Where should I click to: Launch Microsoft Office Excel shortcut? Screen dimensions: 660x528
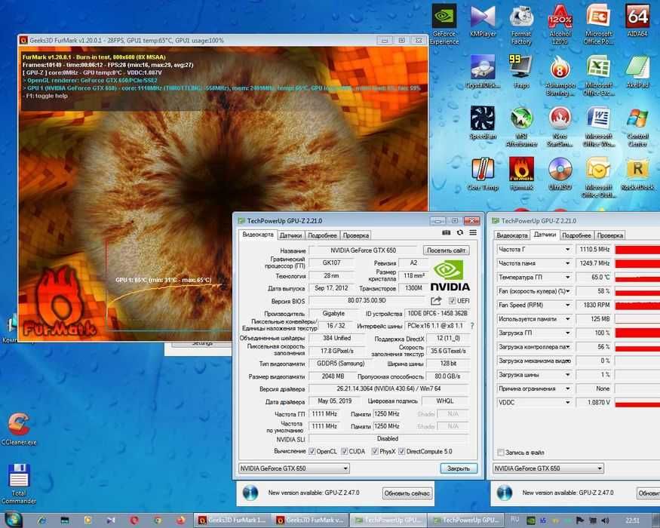tap(599, 75)
